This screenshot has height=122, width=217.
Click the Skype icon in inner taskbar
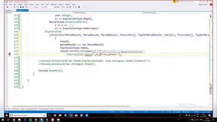65,115
